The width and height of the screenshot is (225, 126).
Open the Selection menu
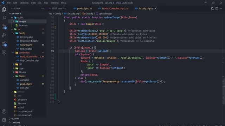(24, 3)
